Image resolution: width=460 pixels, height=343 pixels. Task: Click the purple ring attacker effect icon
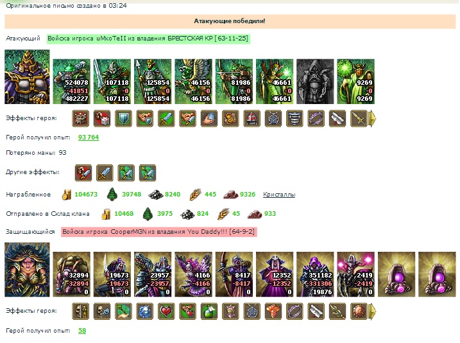316,118
